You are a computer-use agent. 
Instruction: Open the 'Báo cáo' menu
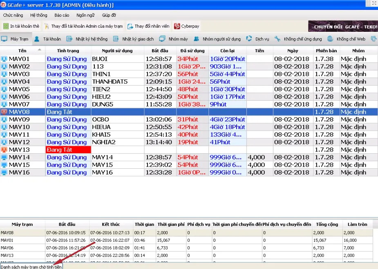pyautogui.click(x=62, y=15)
